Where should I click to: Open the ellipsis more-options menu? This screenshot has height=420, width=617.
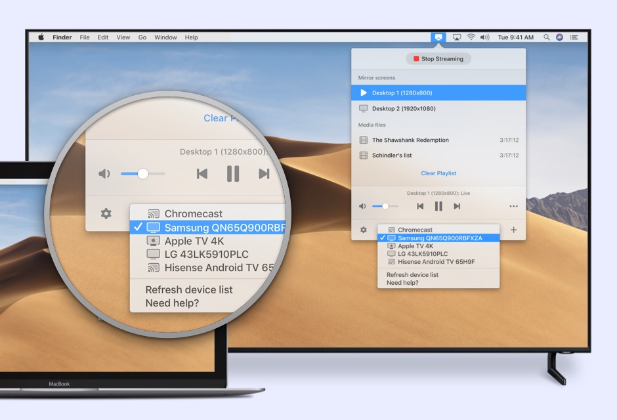point(513,206)
